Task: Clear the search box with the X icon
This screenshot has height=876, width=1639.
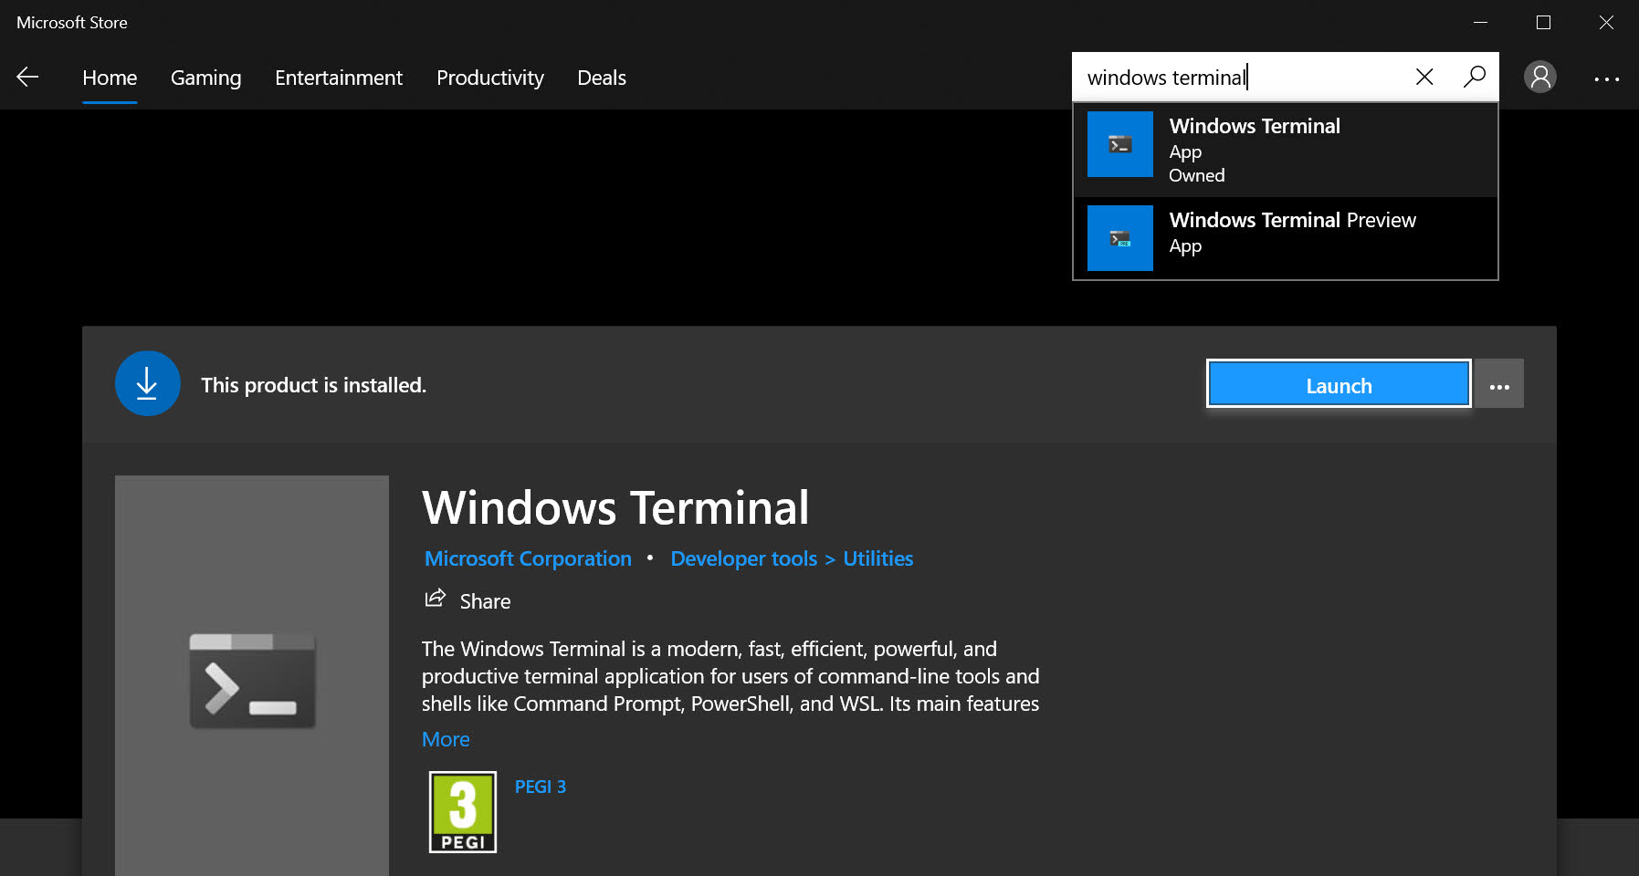Action: (x=1424, y=77)
